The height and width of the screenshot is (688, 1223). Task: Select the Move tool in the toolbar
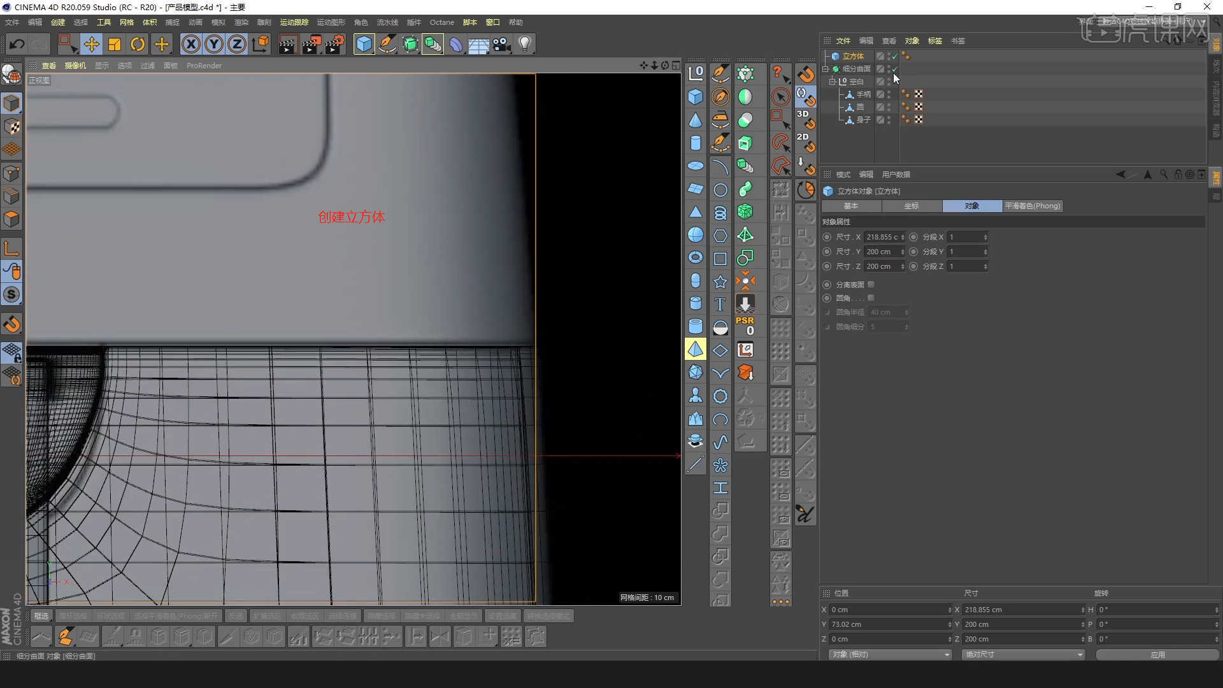[92, 44]
